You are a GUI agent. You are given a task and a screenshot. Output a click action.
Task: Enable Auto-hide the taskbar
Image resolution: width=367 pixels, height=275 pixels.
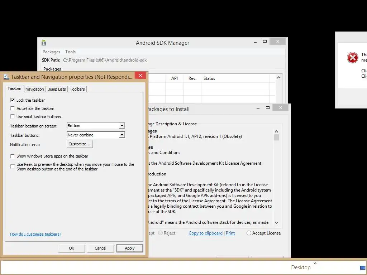pos(13,108)
